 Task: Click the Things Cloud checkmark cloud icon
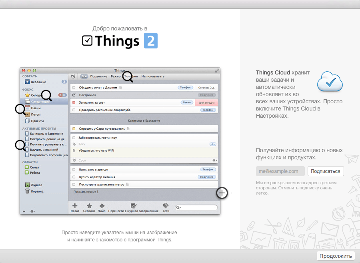point(330,82)
